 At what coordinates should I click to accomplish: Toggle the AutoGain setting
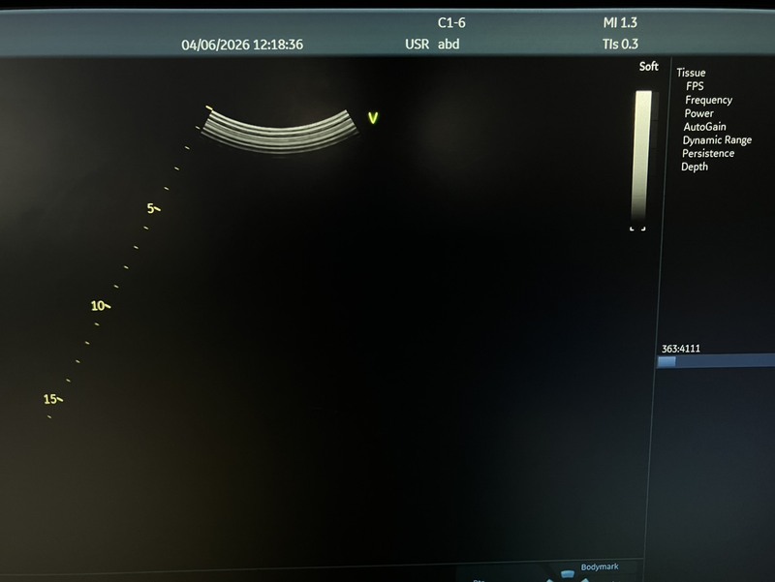pos(704,127)
